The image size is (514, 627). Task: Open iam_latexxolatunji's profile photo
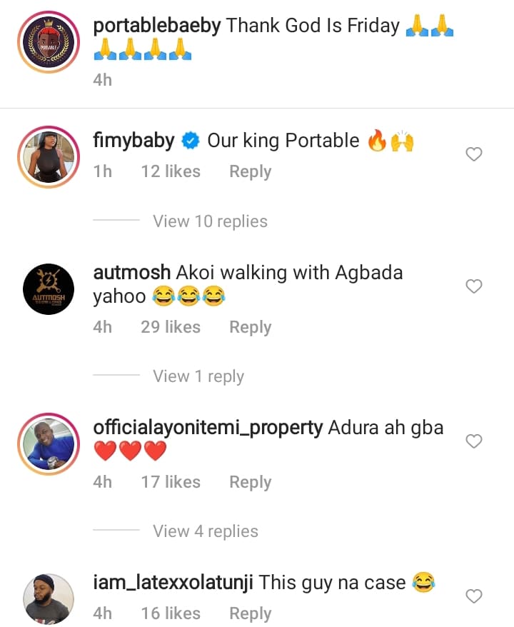coord(49,597)
